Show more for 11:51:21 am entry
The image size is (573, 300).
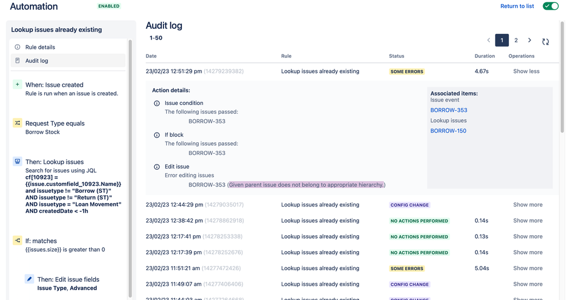pos(528,268)
